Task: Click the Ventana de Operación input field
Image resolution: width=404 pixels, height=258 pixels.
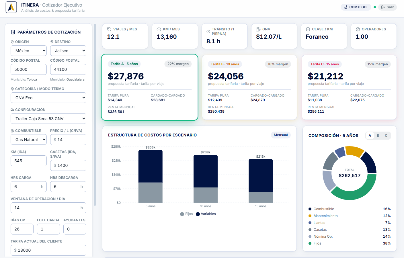Action: (x=48, y=208)
